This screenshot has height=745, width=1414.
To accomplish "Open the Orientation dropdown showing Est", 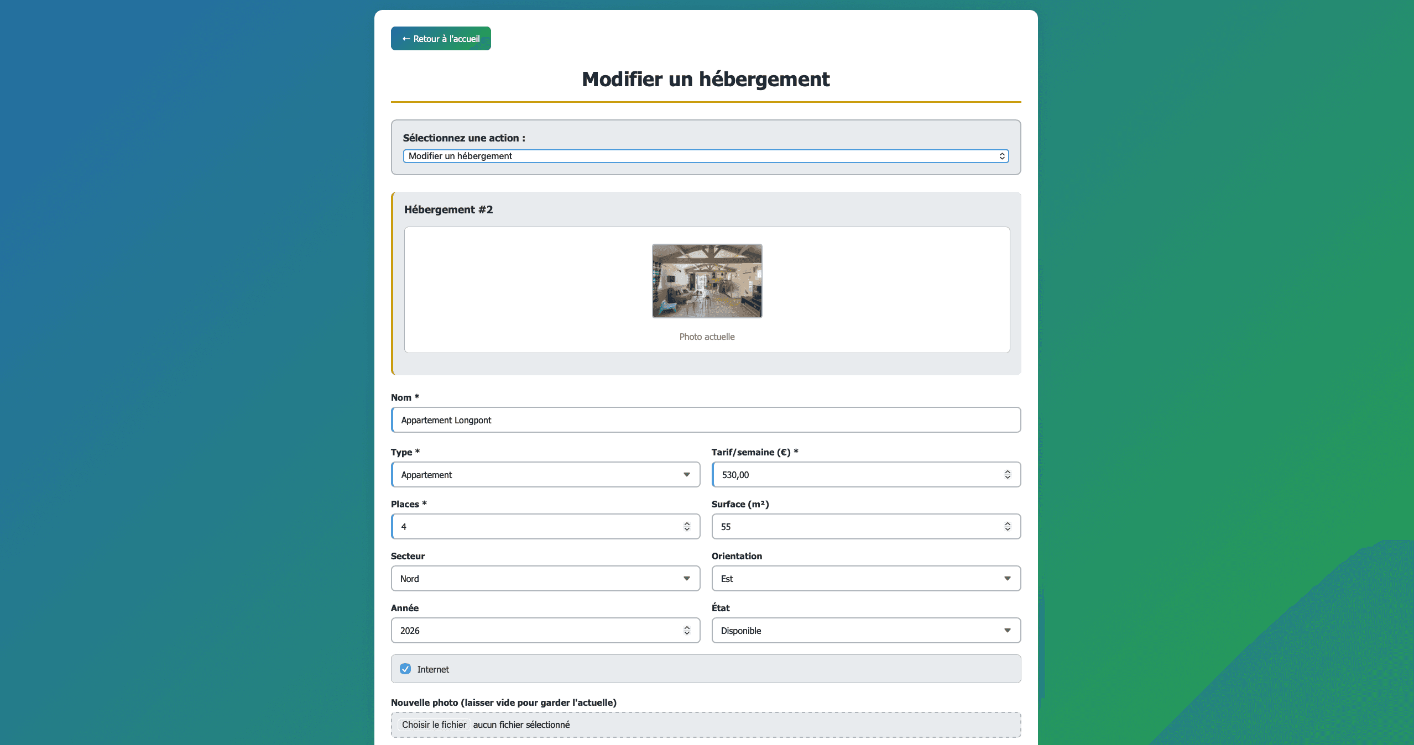I will (865, 579).
